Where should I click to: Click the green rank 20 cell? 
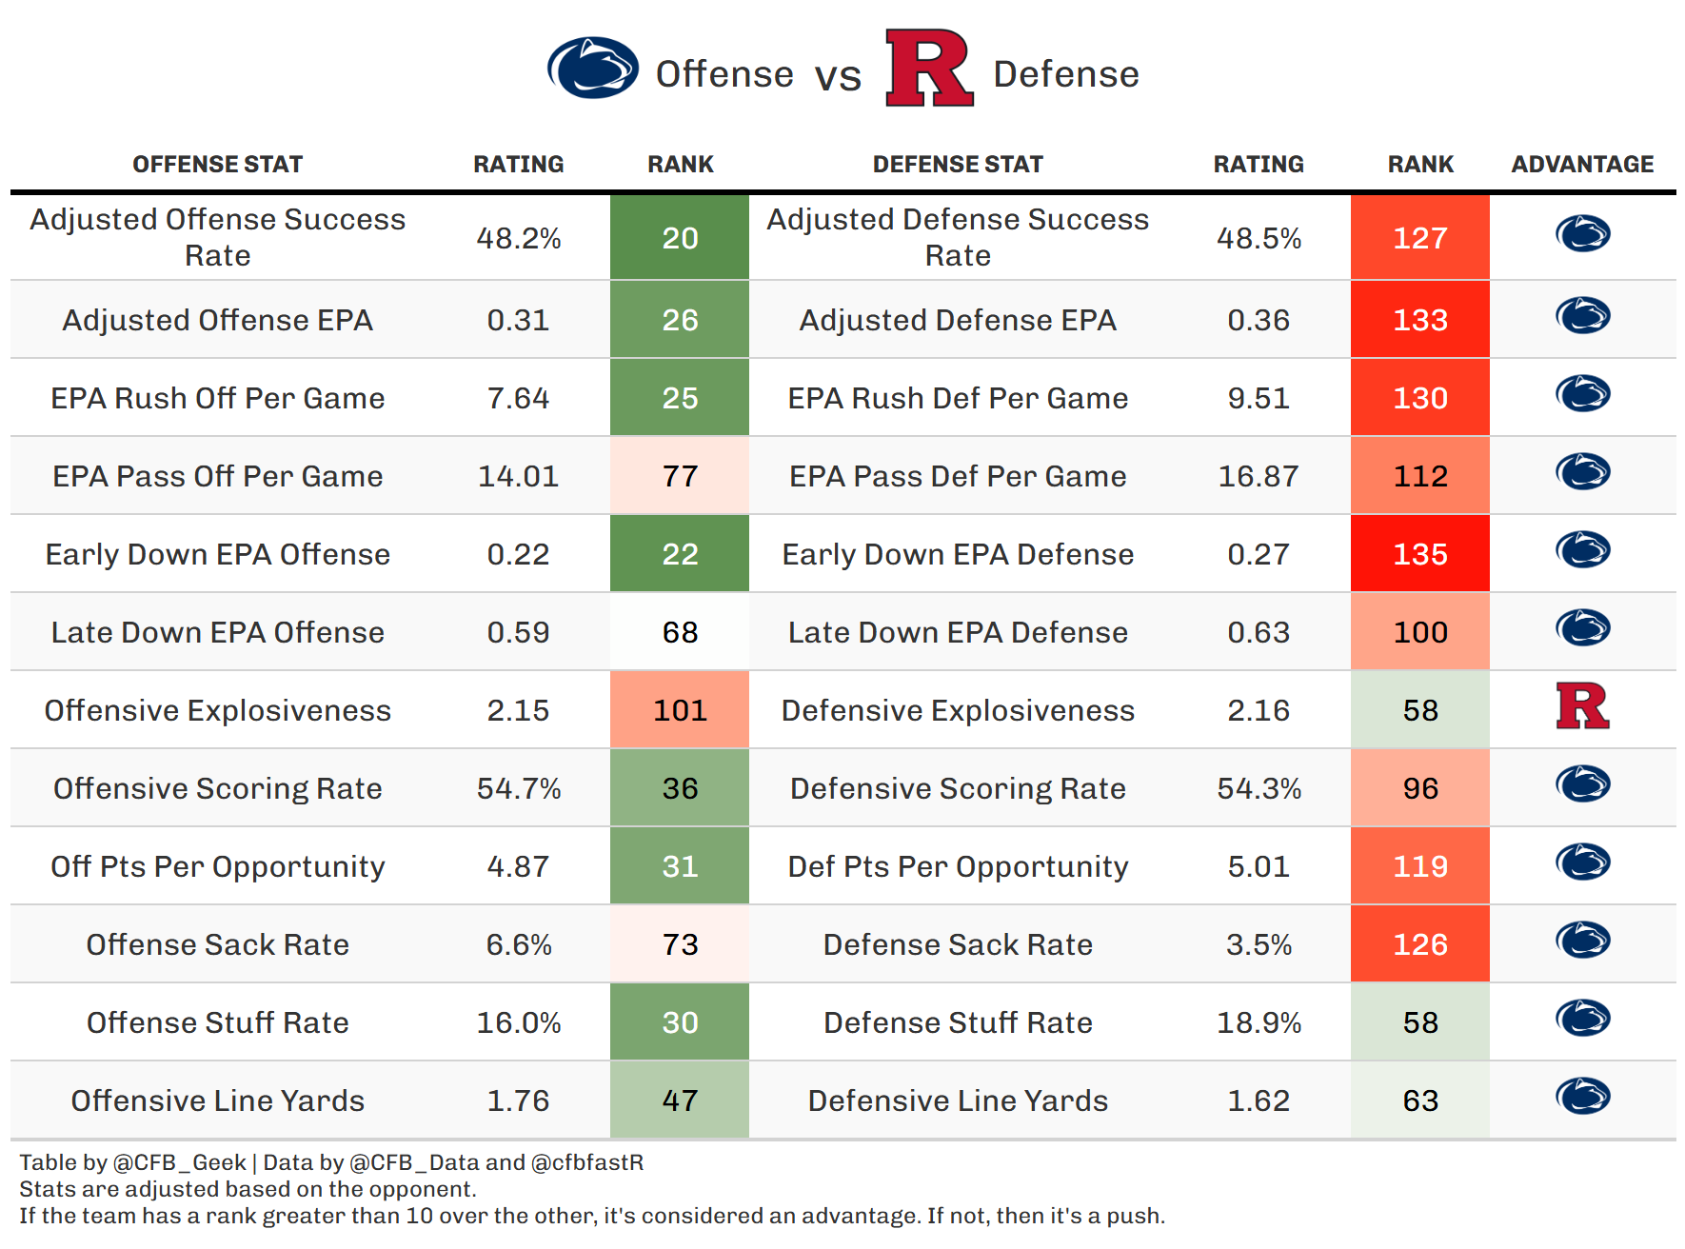pyautogui.click(x=680, y=238)
